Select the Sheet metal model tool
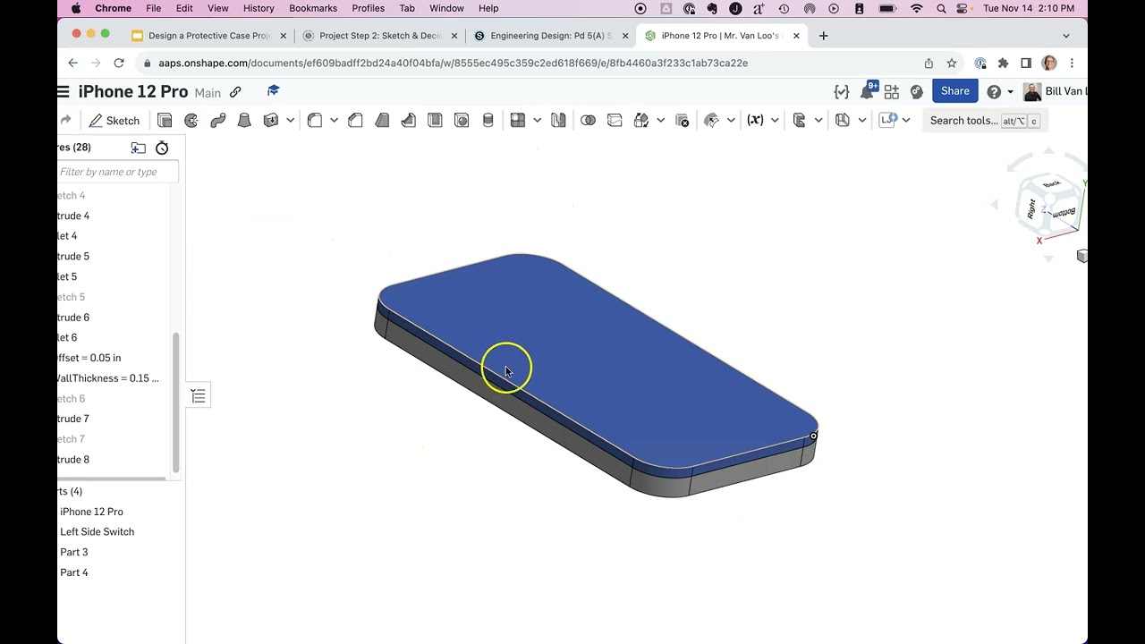This screenshot has height=644, width=1145. pyautogui.click(x=843, y=120)
